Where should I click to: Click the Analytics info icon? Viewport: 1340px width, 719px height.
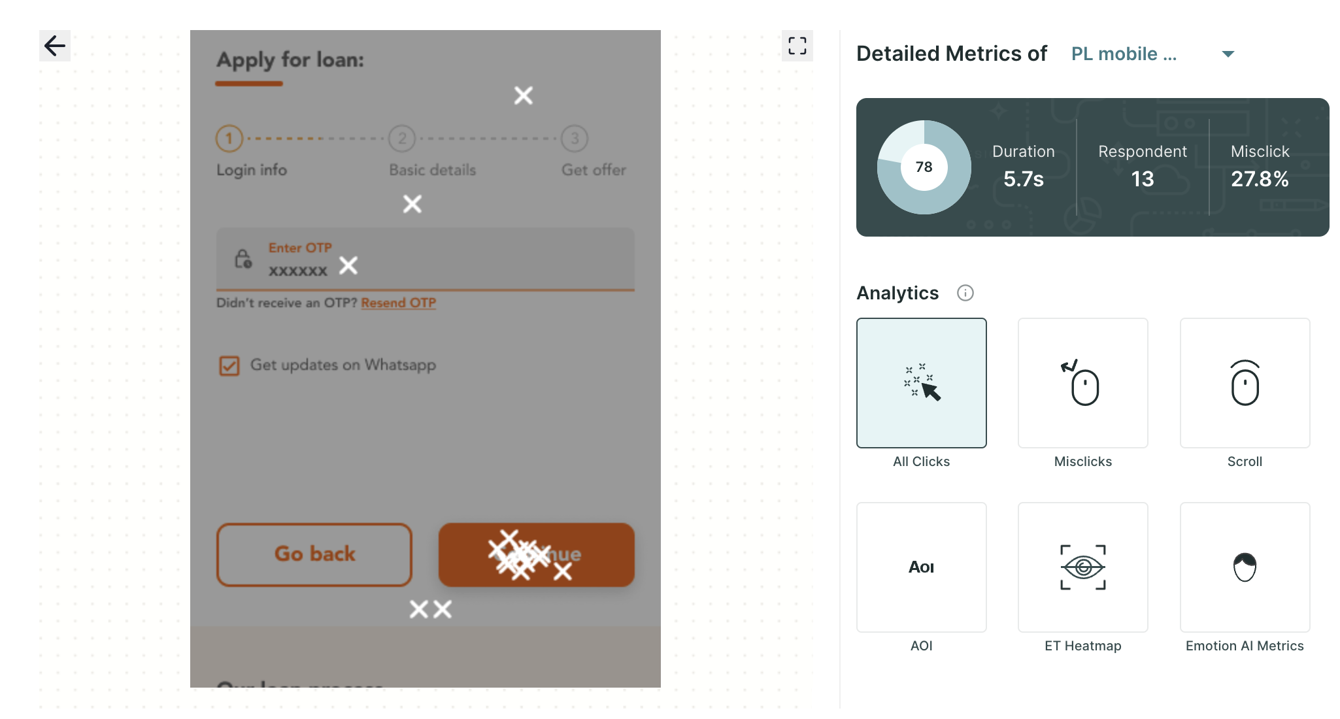click(965, 293)
